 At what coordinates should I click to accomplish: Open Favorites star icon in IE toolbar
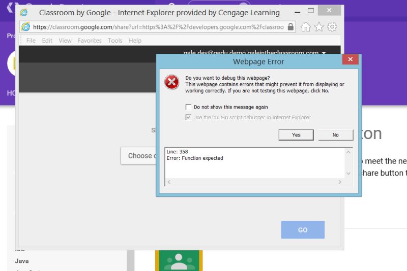[x=319, y=27]
